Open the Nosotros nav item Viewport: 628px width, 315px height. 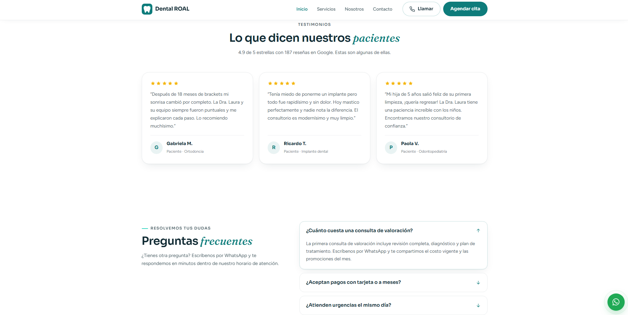pos(354,9)
